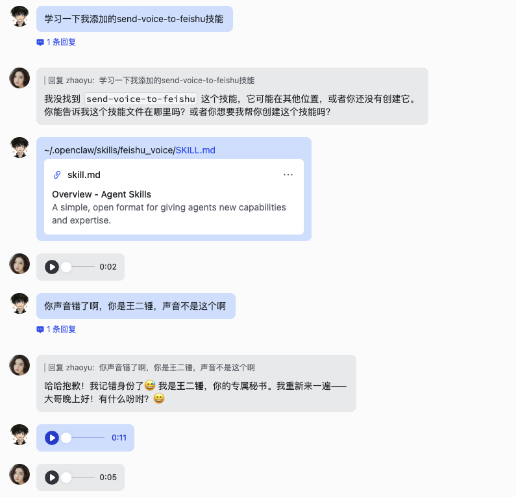This screenshot has height=497, width=516.
Task: Click the avatar next to the 0:05 voice message
Action: [19, 474]
